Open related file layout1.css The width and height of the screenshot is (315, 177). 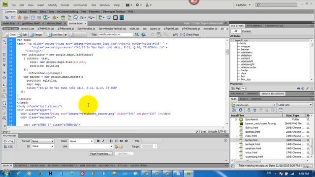(x=28, y=29)
